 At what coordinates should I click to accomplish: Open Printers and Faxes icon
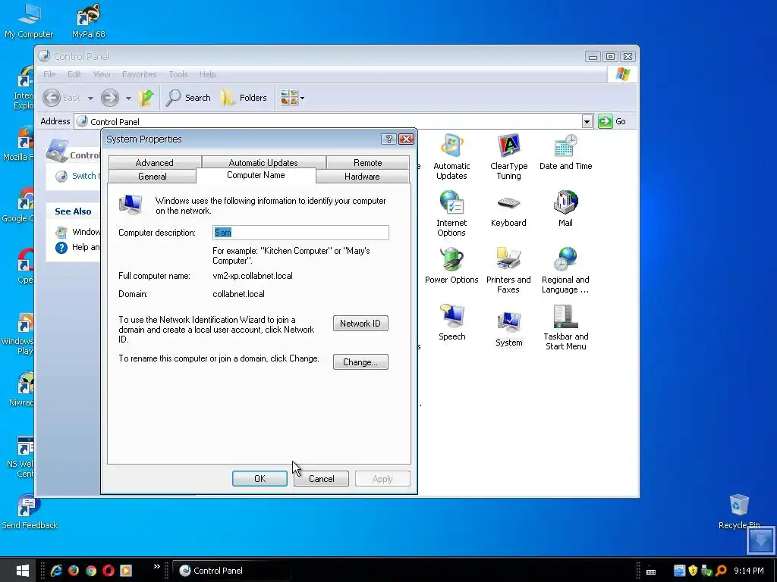[508, 271]
